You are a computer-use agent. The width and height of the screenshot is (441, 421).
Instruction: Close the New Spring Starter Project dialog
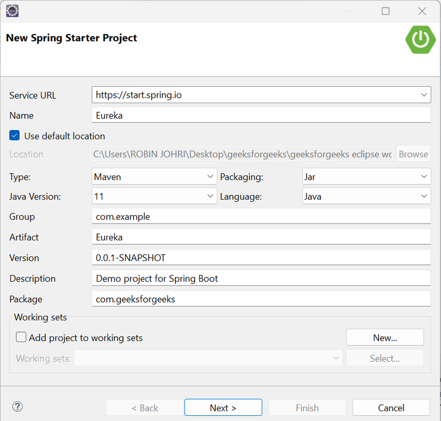point(422,11)
